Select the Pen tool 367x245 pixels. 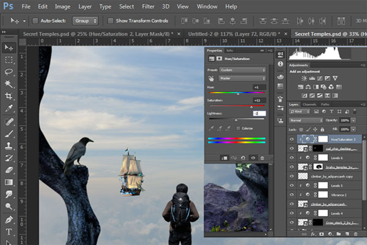[9, 219]
